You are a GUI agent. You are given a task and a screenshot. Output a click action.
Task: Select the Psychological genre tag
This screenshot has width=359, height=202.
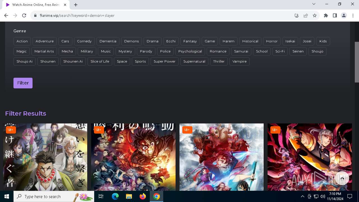(x=190, y=51)
